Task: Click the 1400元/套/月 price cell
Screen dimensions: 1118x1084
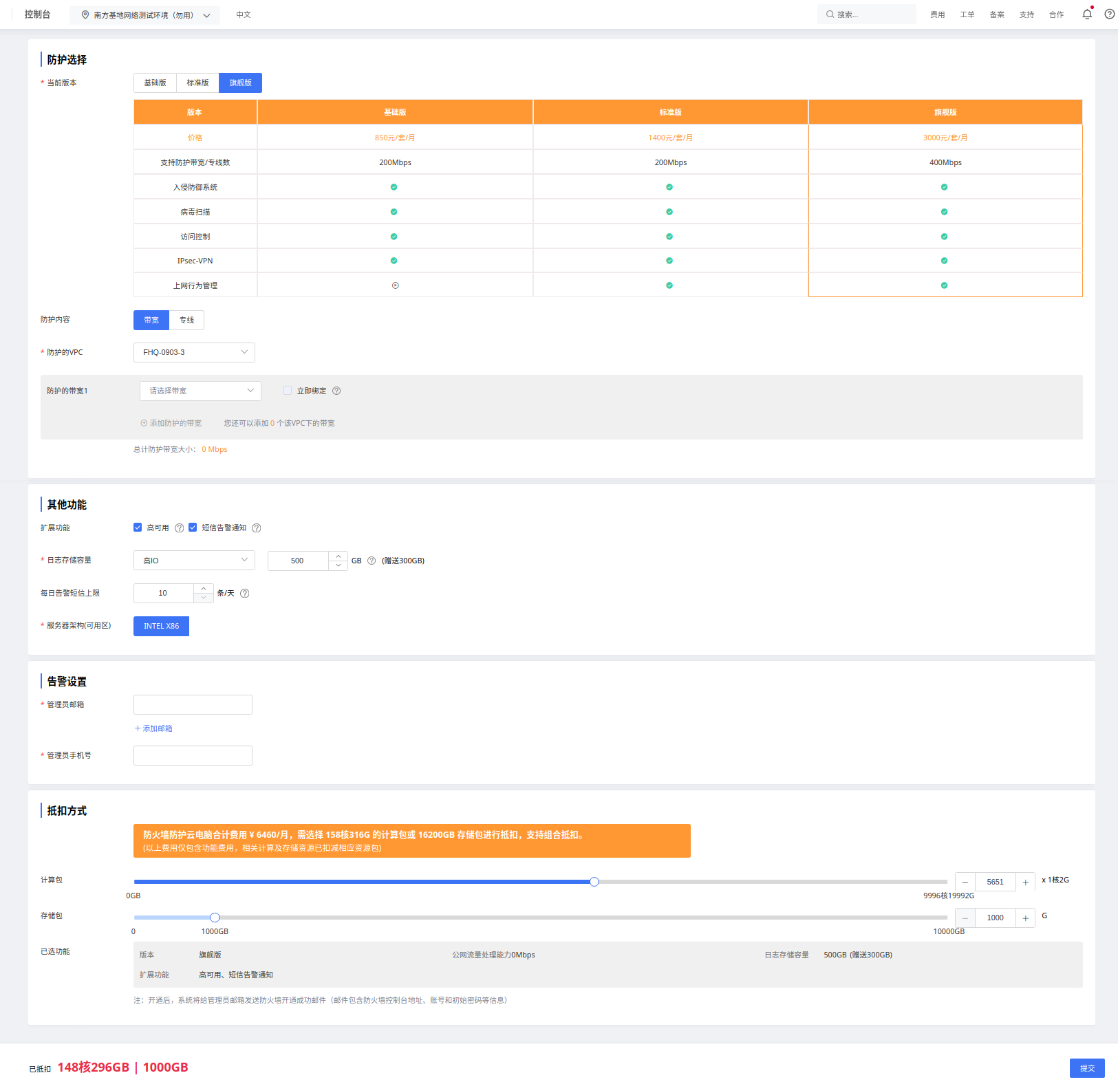Action: tap(670, 138)
